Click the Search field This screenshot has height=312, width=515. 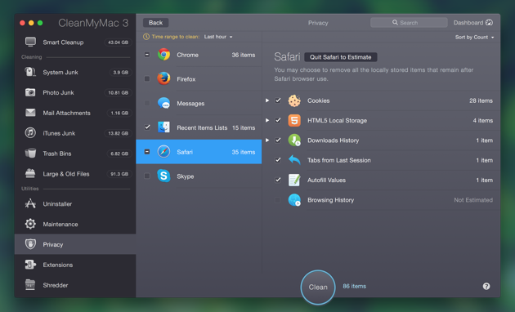click(x=409, y=22)
